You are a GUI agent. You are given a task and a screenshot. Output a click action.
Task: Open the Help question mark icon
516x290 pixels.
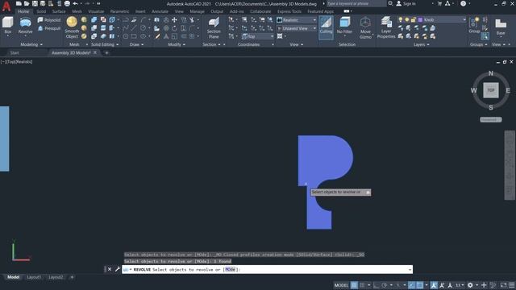(463, 3)
